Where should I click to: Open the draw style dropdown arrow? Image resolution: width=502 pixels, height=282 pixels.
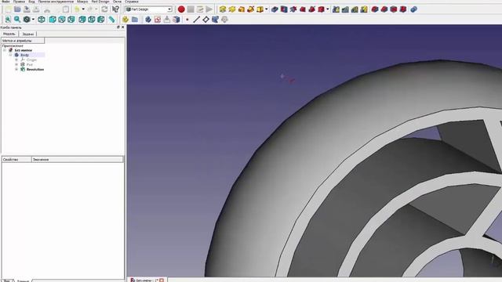33,20
